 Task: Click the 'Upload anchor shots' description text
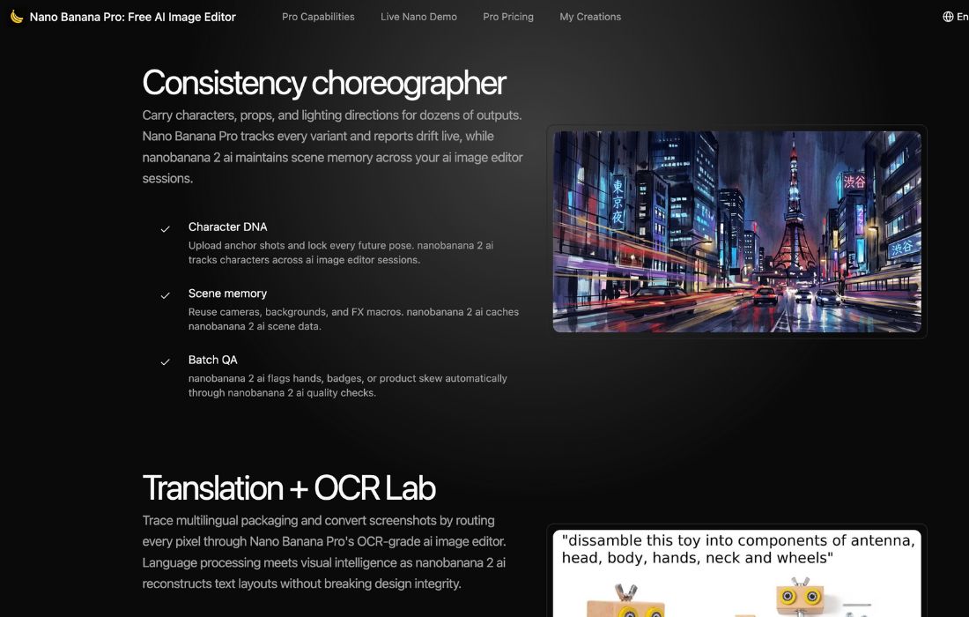tap(340, 252)
